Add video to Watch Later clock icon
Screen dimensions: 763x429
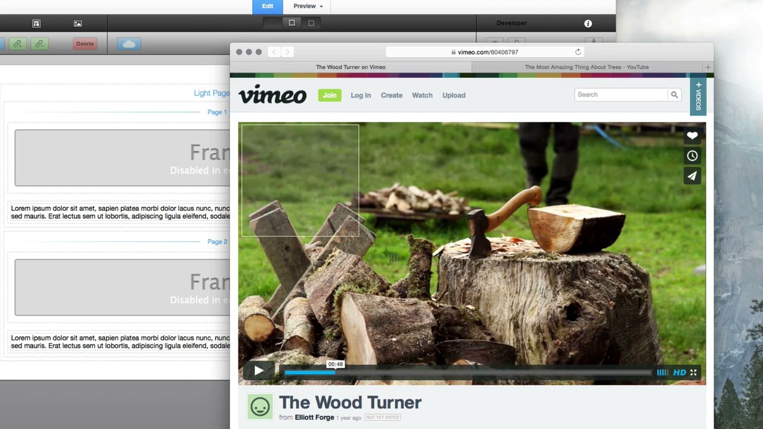(x=692, y=156)
